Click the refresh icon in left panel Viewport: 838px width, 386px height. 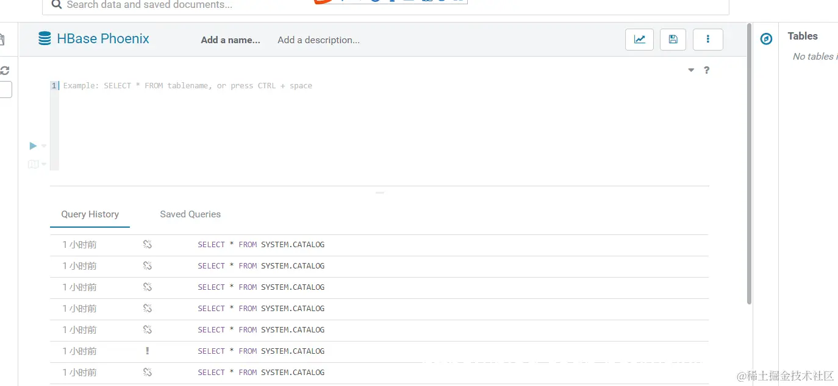tap(4, 71)
